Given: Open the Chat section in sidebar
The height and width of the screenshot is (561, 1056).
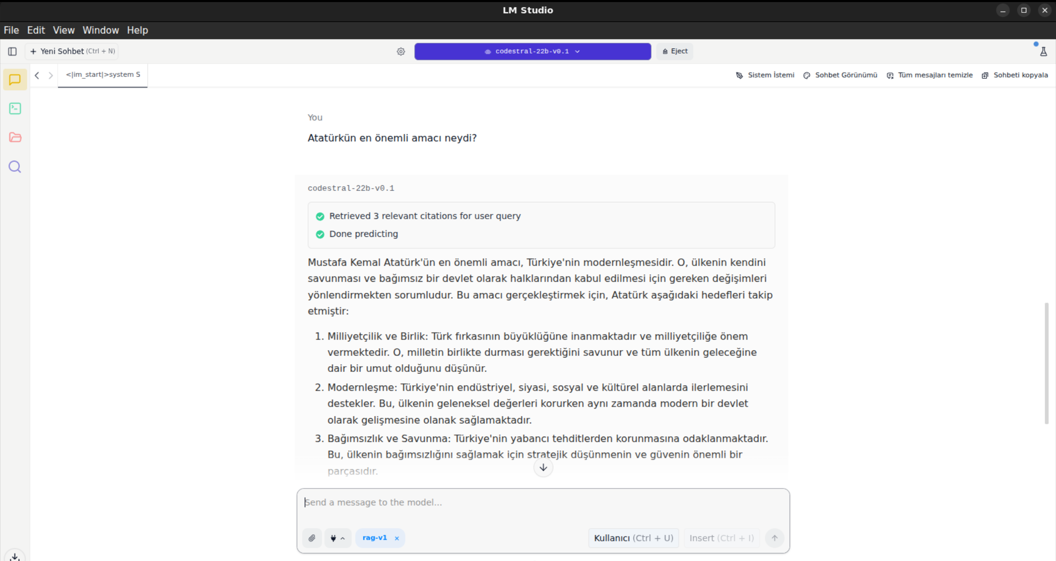Looking at the screenshot, I should pyautogui.click(x=15, y=79).
